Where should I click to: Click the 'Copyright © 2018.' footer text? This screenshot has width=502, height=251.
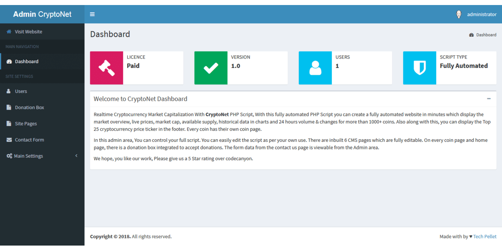[110, 237]
